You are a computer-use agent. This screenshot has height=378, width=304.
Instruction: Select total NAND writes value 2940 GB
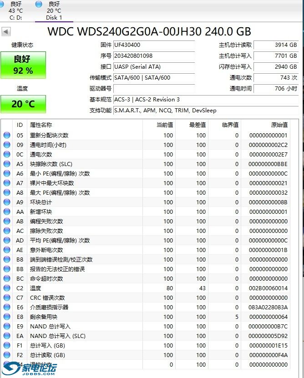pos(276,67)
